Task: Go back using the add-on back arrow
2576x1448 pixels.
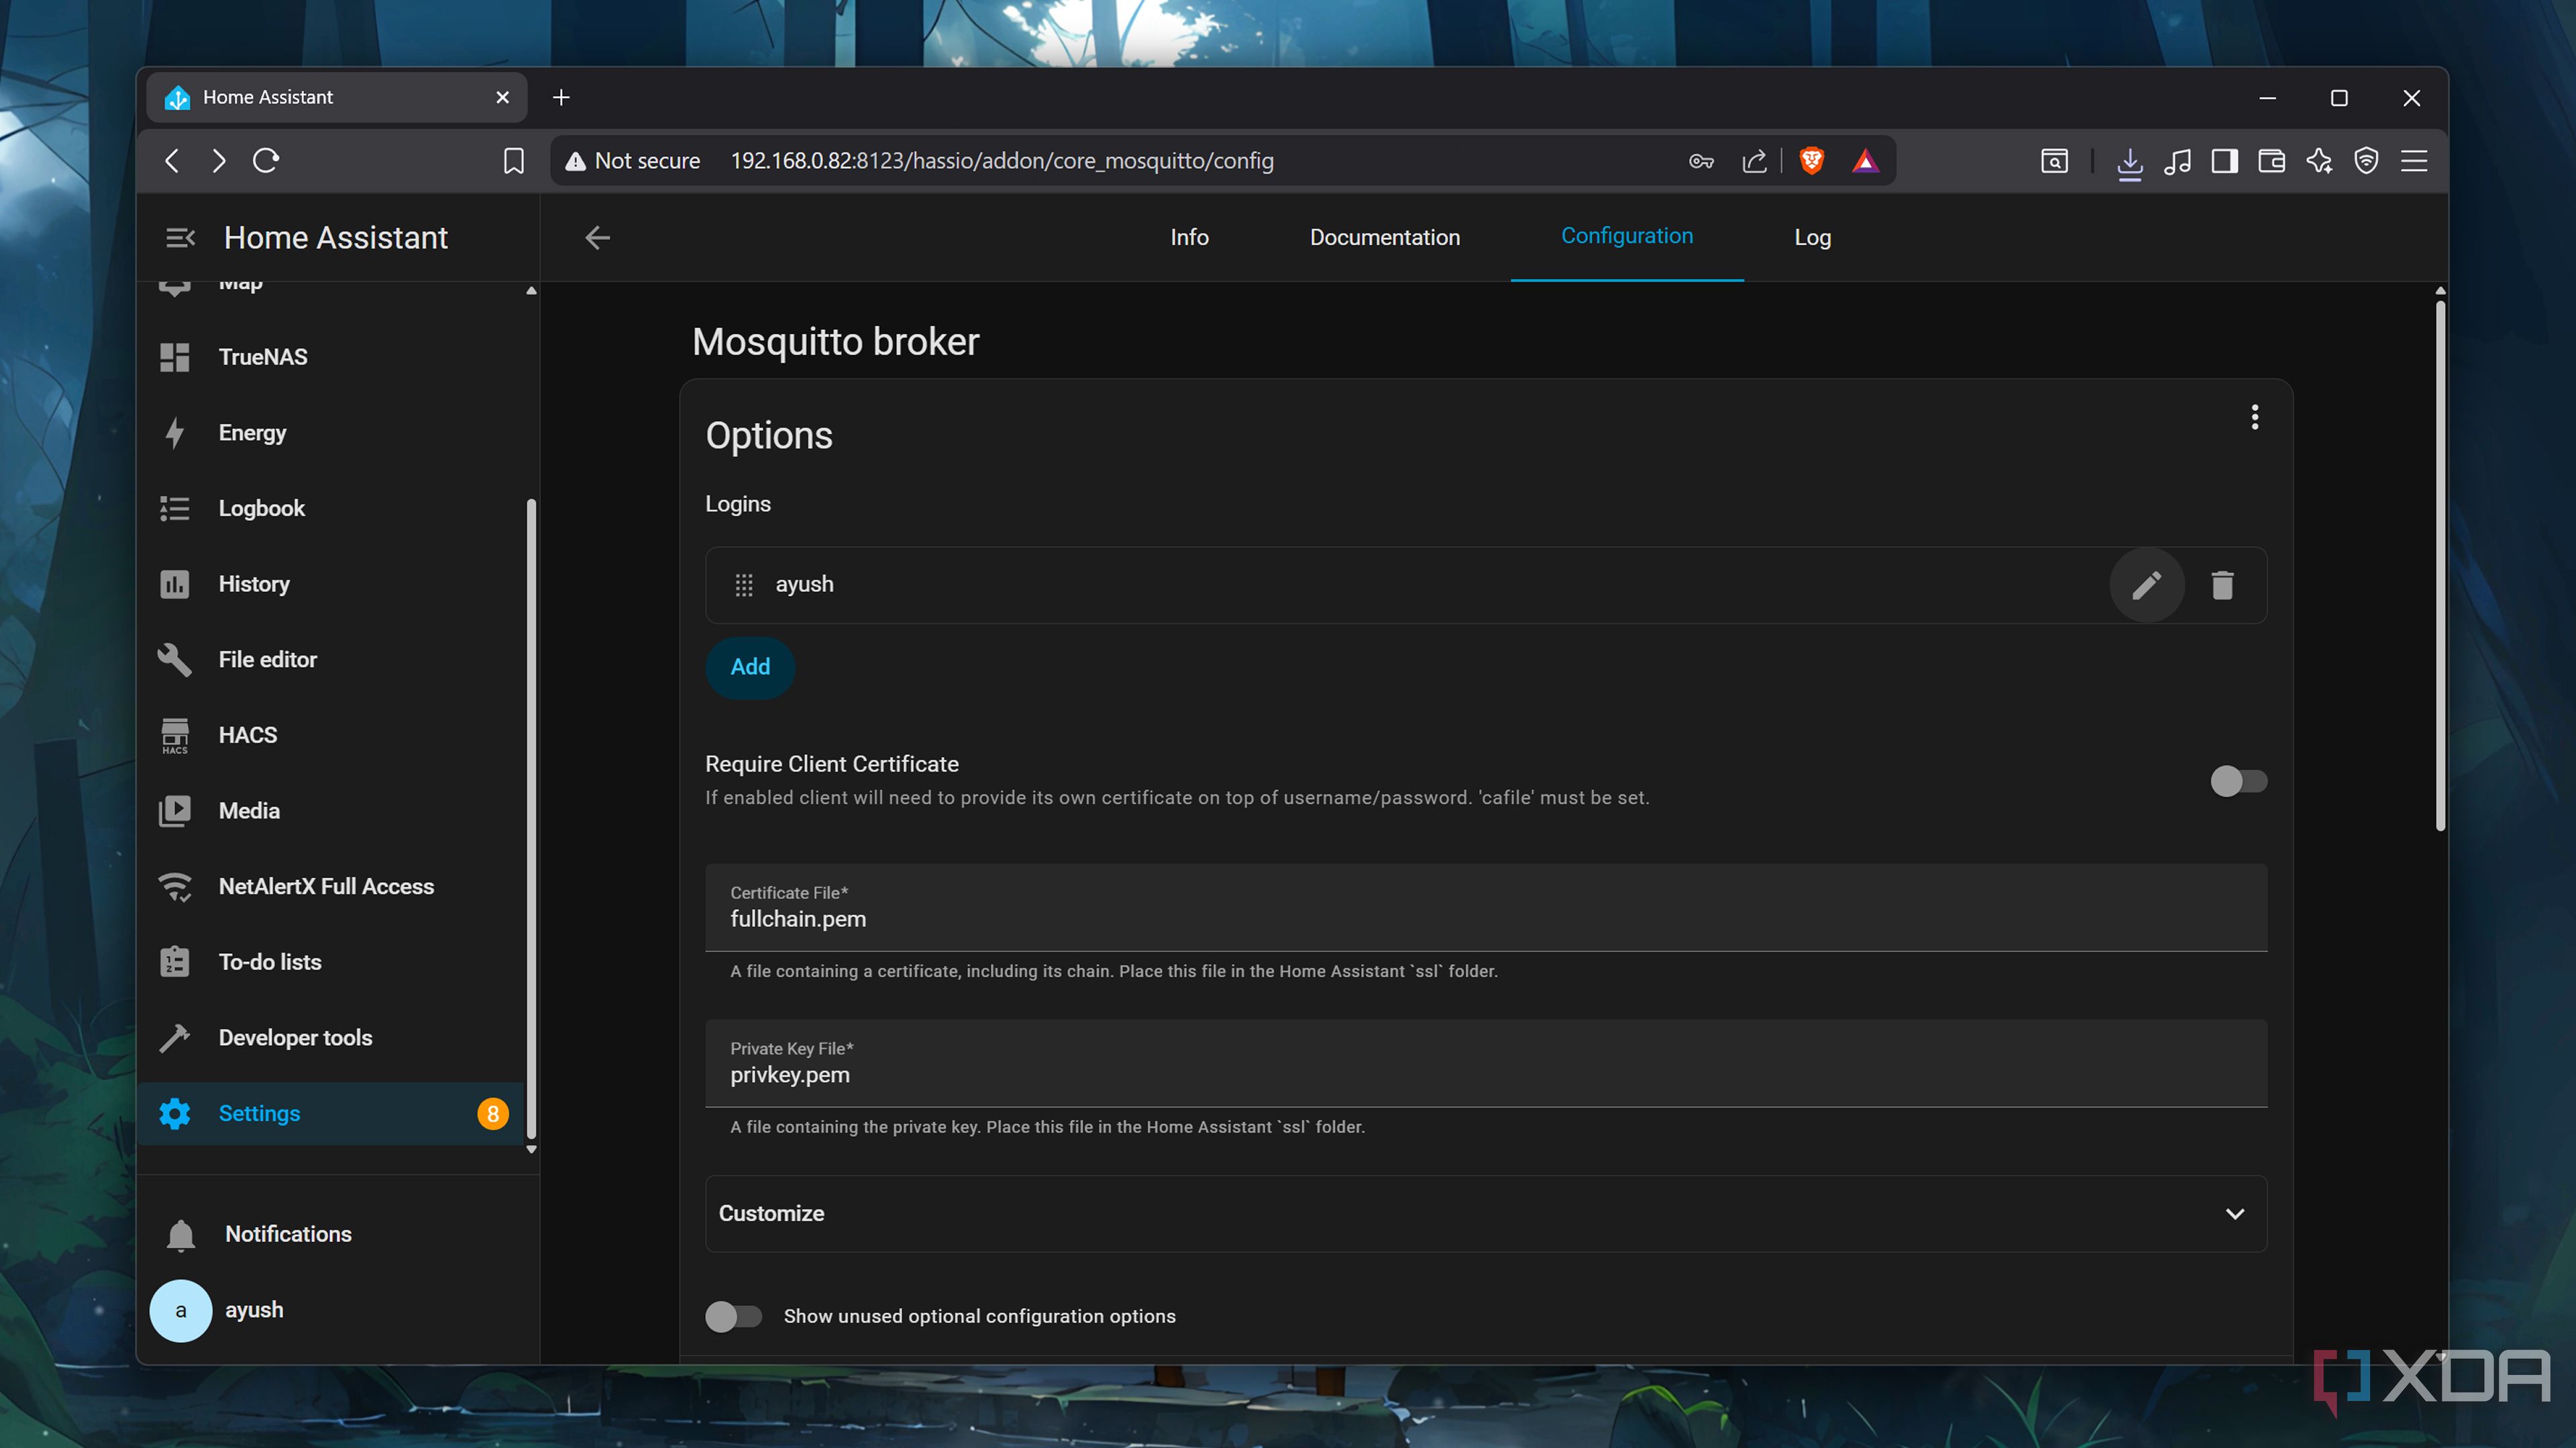Action: pyautogui.click(x=597, y=238)
